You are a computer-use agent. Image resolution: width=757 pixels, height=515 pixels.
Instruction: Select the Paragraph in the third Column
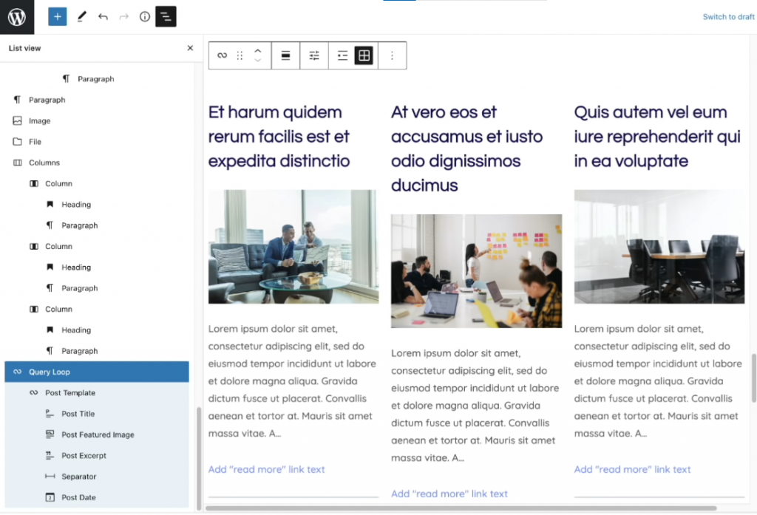tap(97, 351)
